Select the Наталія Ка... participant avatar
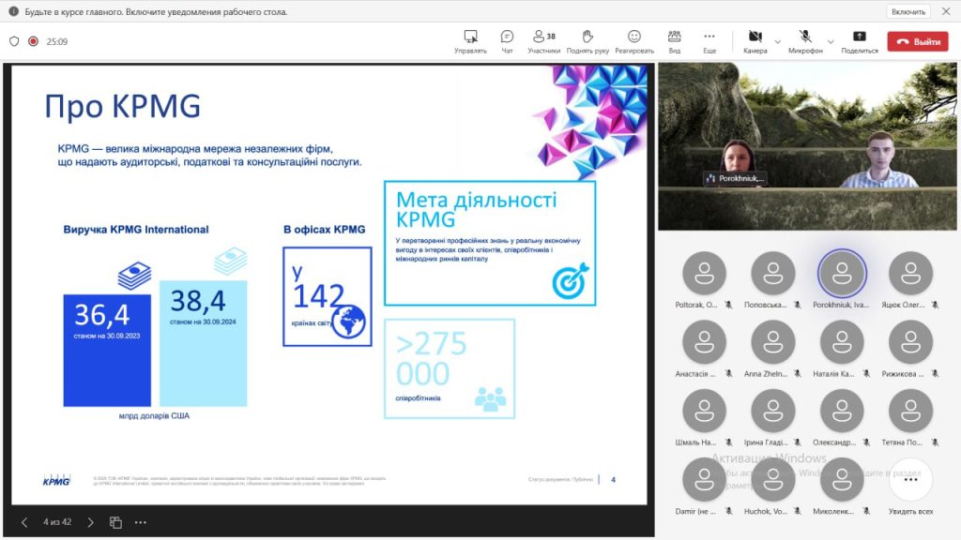The height and width of the screenshot is (540, 961). pyautogui.click(x=842, y=341)
